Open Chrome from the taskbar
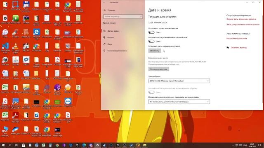 (x=57, y=145)
